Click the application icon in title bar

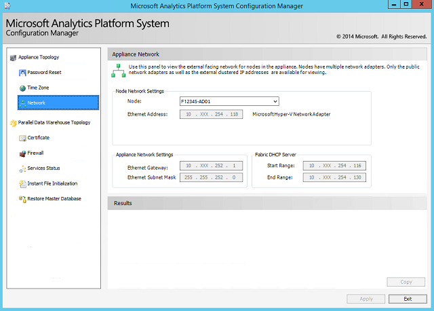(7, 5)
